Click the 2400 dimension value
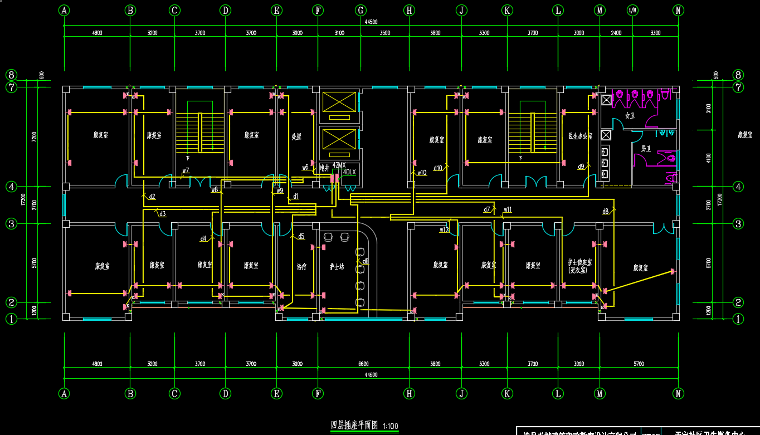760x435 pixels. pyautogui.click(x=616, y=33)
